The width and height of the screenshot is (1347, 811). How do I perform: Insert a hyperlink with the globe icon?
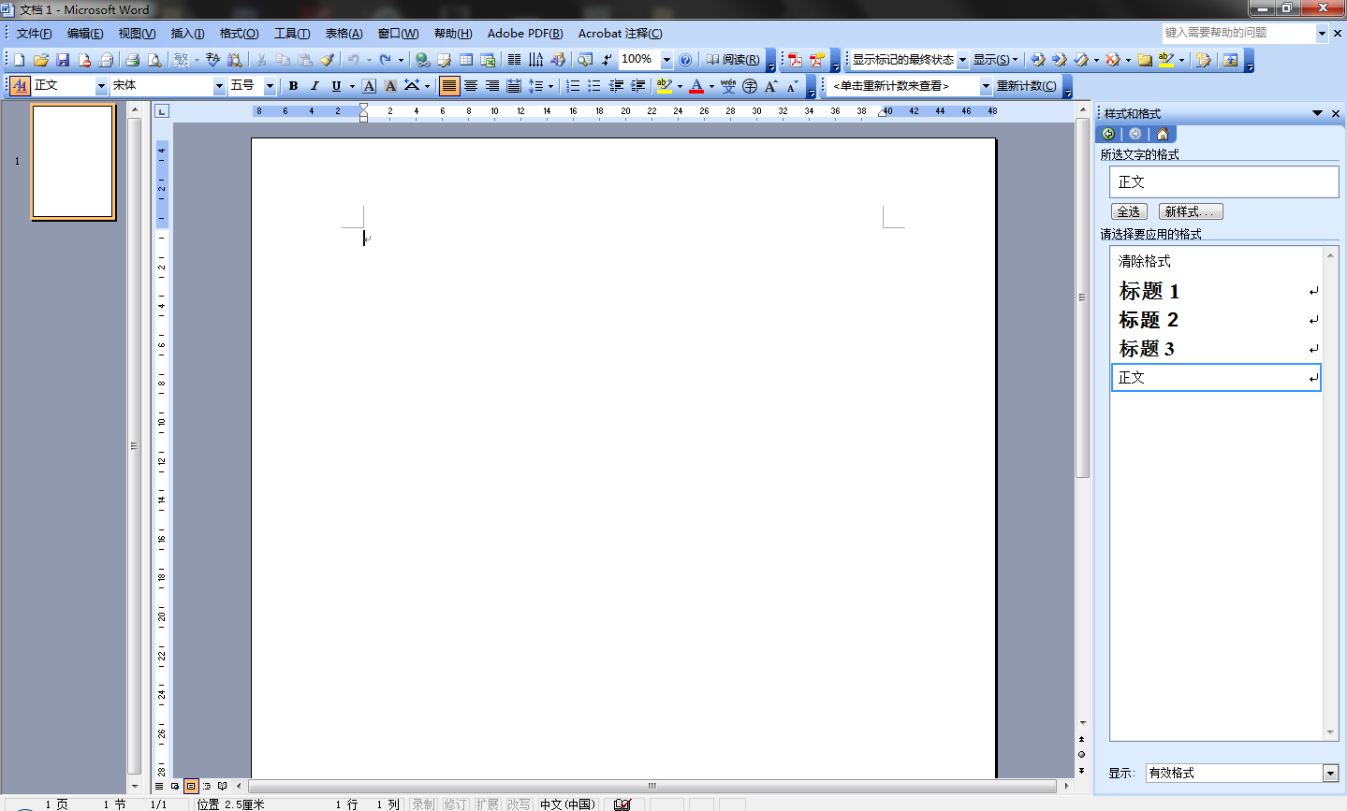(423, 60)
